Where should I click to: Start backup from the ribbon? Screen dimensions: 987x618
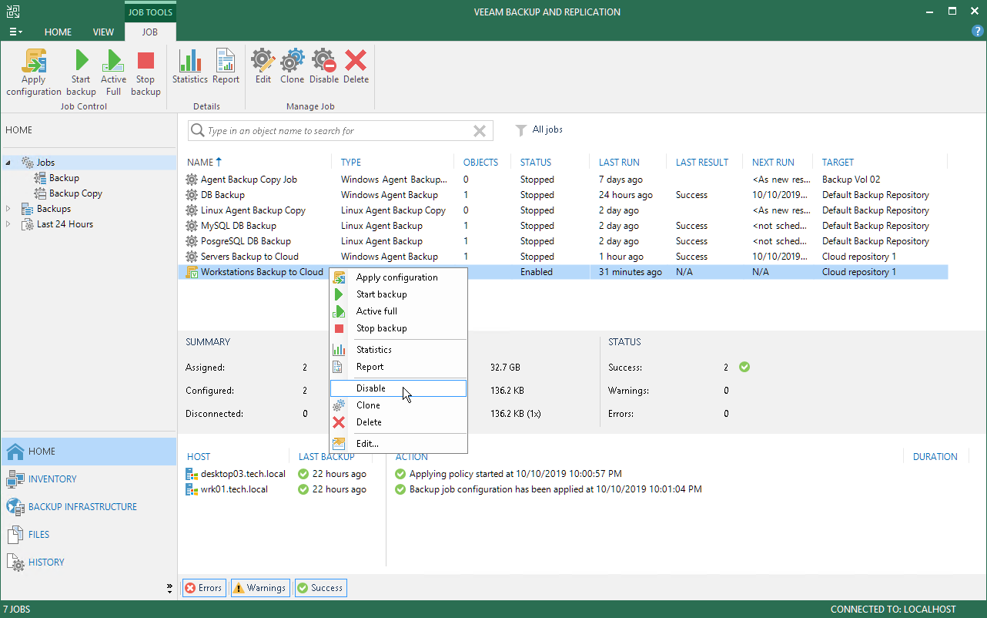click(x=81, y=72)
